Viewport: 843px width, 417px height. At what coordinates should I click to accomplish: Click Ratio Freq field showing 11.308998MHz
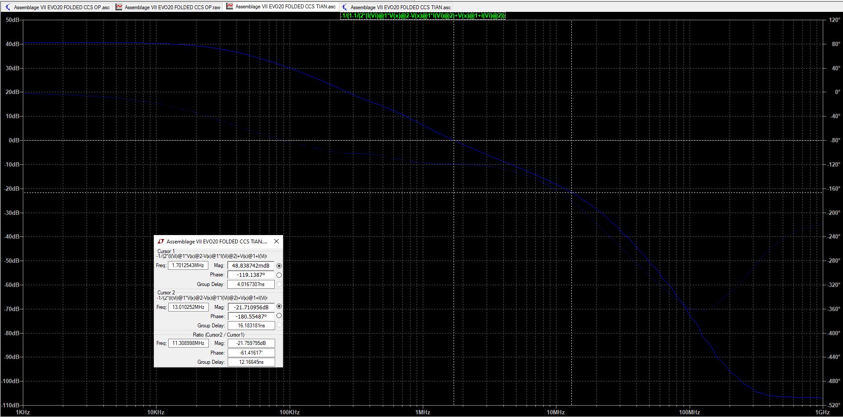click(188, 343)
